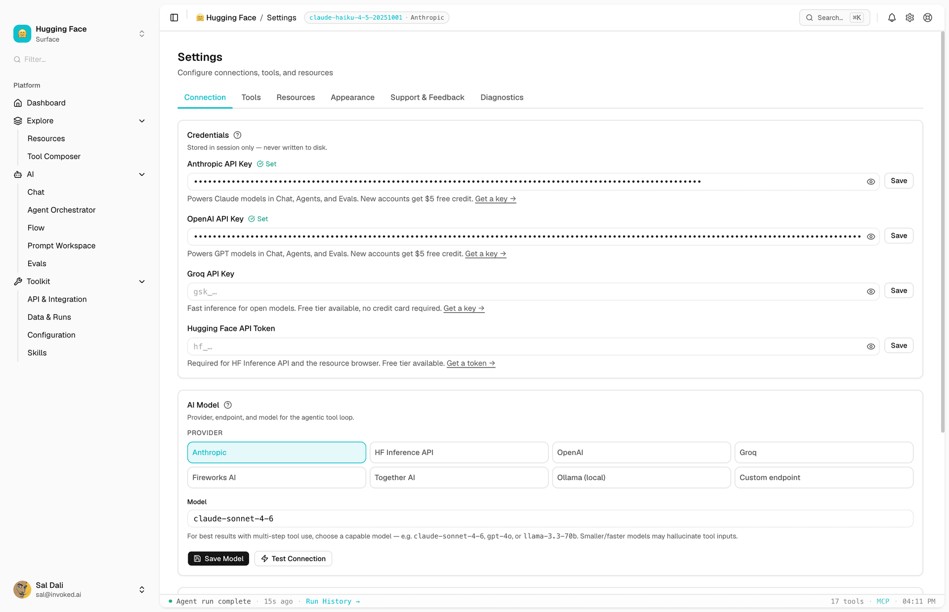Open Prompt Workspace
Screen dimensions: 949x612
pos(61,246)
